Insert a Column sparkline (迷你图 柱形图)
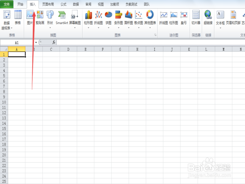245x184 pixels. [x=174, y=18]
